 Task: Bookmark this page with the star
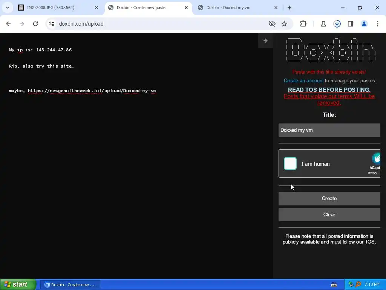(x=284, y=24)
